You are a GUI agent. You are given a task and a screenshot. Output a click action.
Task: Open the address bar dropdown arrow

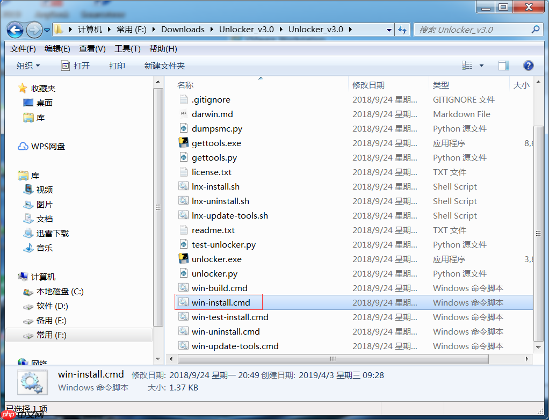390,30
